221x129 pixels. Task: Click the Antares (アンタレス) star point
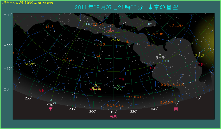pyautogui.click(x=199, y=53)
